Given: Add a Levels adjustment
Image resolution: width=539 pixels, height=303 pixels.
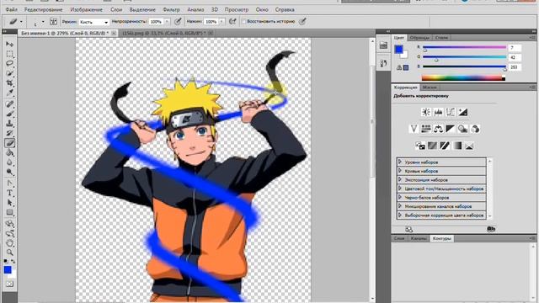Looking at the screenshot, I should click(438, 112).
